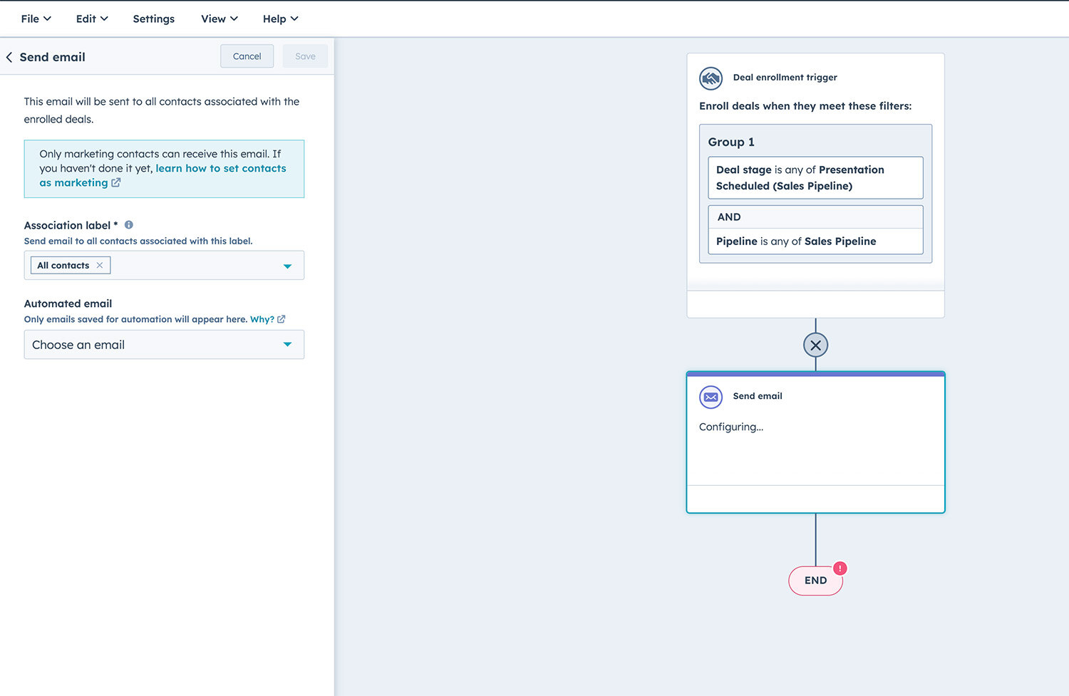Image resolution: width=1069 pixels, height=696 pixels.
Task: Open the Settings menu item
Action: (x=153, y=19)
